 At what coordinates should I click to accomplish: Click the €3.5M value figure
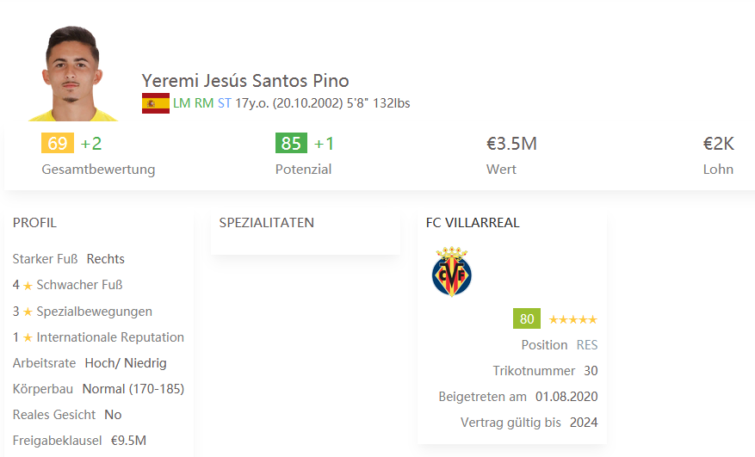click(x=511, y=144)
